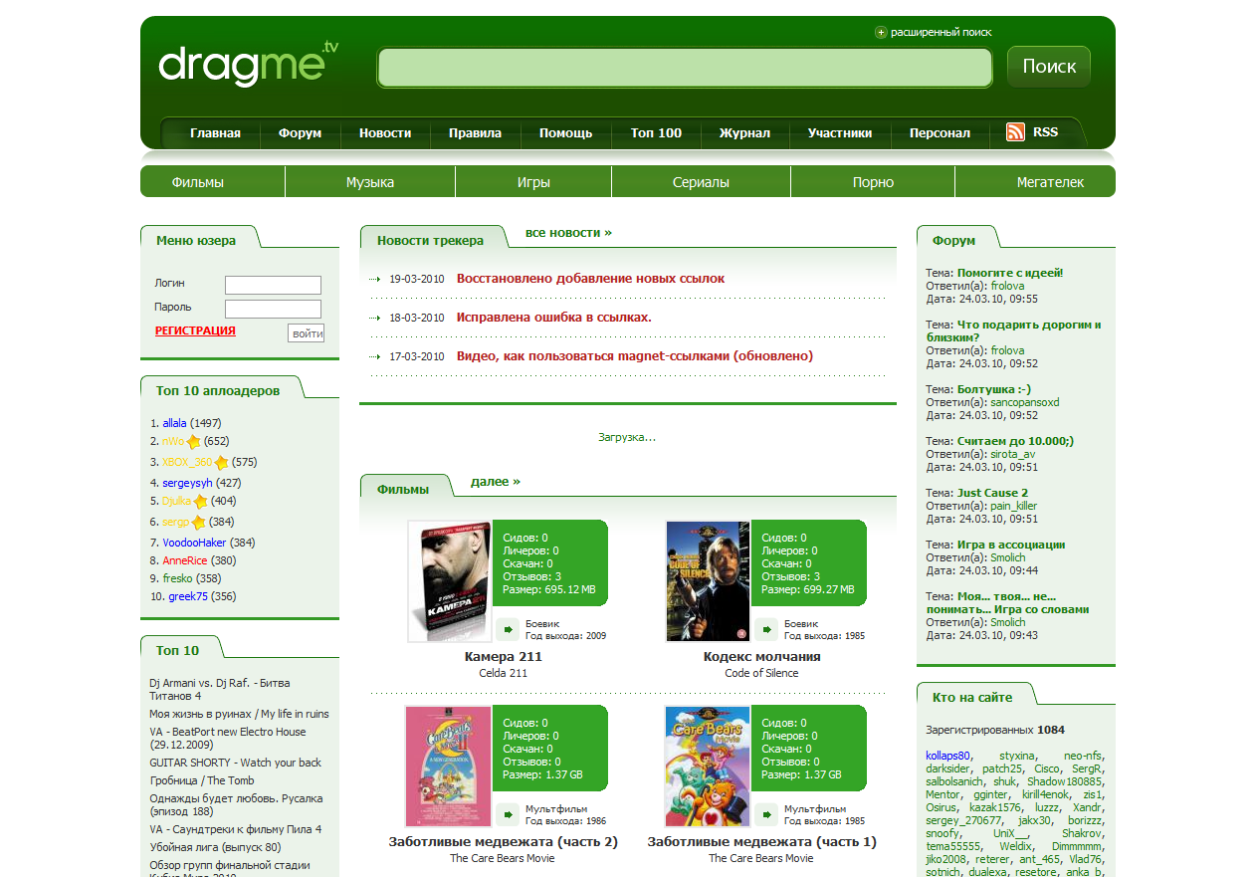Image resolution: width=1256 pixels, height=877 pixels.
Task: Open the Участники navigation item
Action: [840, 132]
